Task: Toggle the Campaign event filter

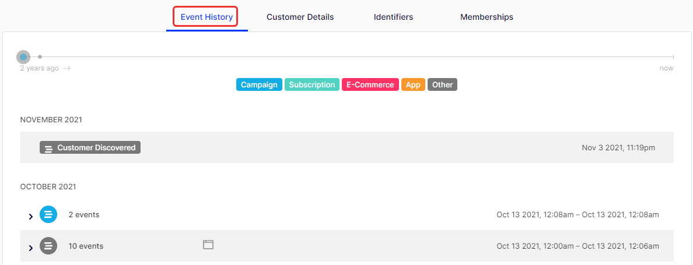Action: (x=259, y=84)
